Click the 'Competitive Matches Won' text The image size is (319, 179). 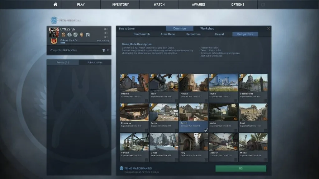pos(64,50)
